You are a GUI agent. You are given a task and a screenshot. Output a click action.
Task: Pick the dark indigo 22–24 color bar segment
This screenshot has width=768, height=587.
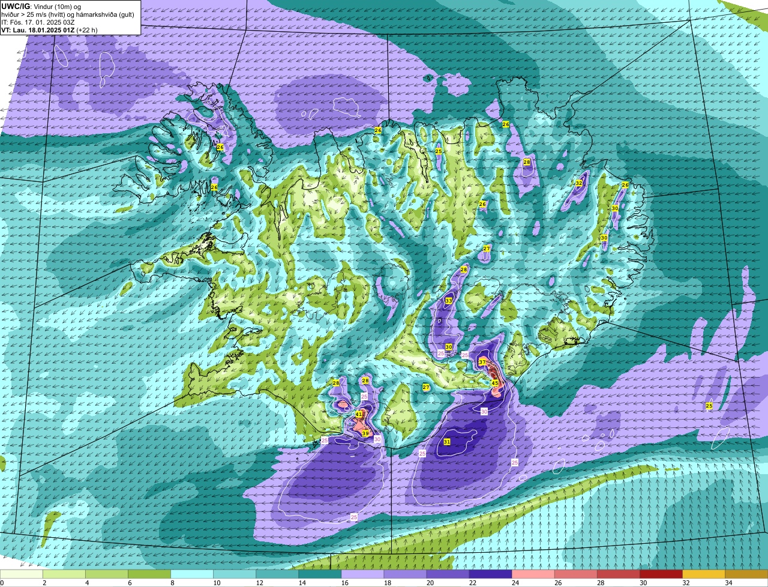[490, 574]
